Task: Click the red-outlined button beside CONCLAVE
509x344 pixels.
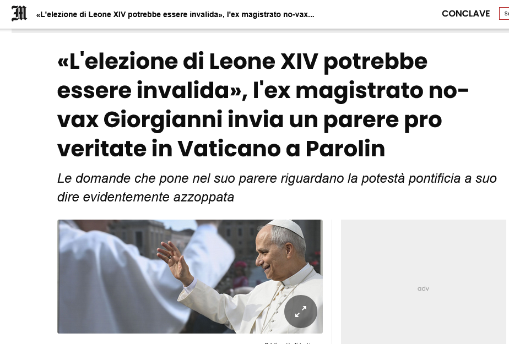Action: coord(504,14)
